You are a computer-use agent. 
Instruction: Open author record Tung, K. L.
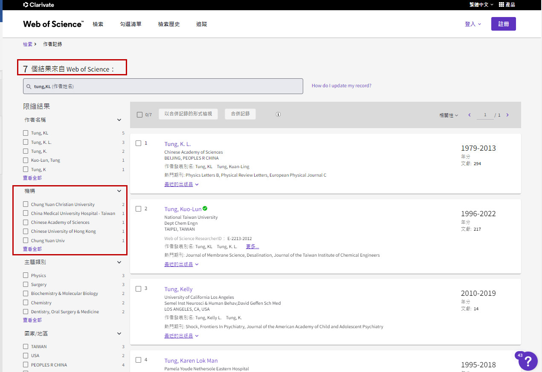(x=177, y=144)
